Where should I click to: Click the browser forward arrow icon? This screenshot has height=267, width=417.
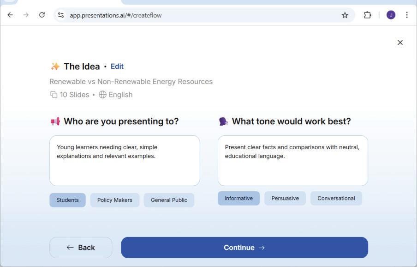coord(26,15)
